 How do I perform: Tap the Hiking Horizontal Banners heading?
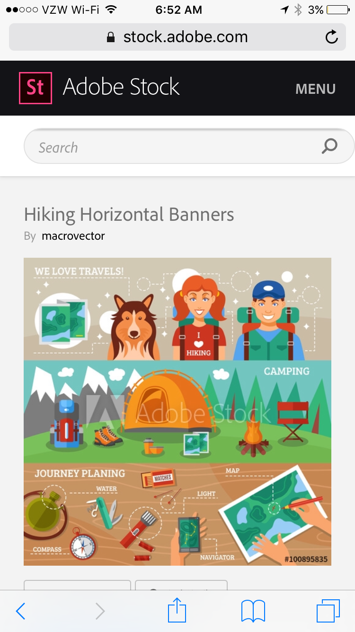click(x=129, y=215)
